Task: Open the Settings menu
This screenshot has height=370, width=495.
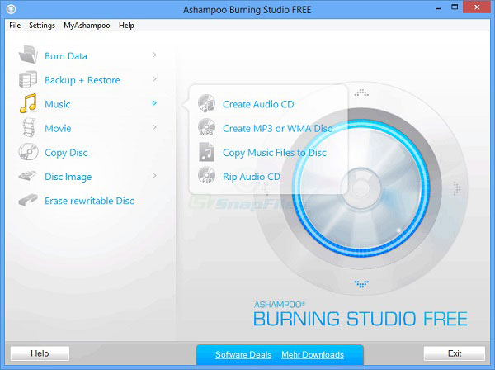Action: [42, 26]
